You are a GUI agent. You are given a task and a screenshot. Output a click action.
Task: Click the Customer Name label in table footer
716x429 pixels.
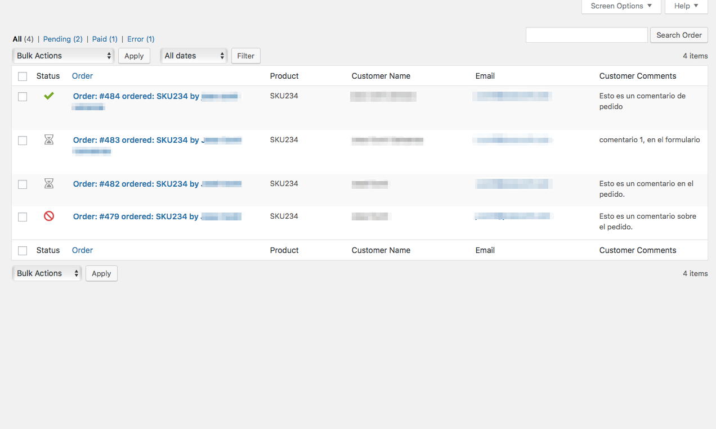pos(381,250)
